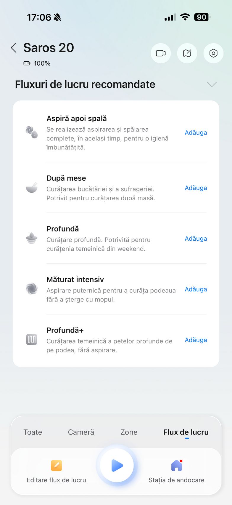Tap the back arrow next to Saros 20
Image resolution: width=232 pixels, height=505 pixels.
(14, 48)
